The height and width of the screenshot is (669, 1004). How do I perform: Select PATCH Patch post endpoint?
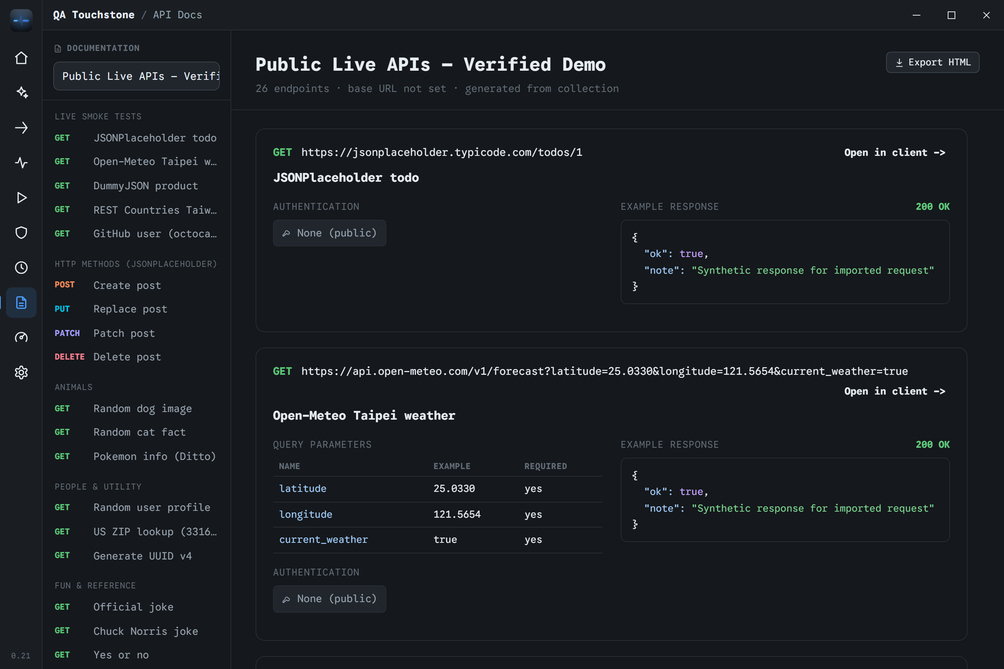[x=136, y=333]
